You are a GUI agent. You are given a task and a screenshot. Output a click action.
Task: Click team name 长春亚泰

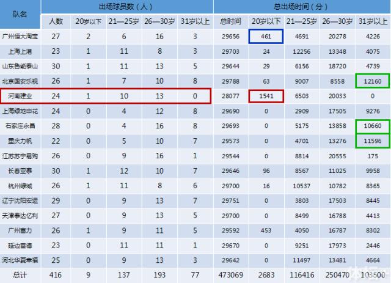(x=20, y=171)
